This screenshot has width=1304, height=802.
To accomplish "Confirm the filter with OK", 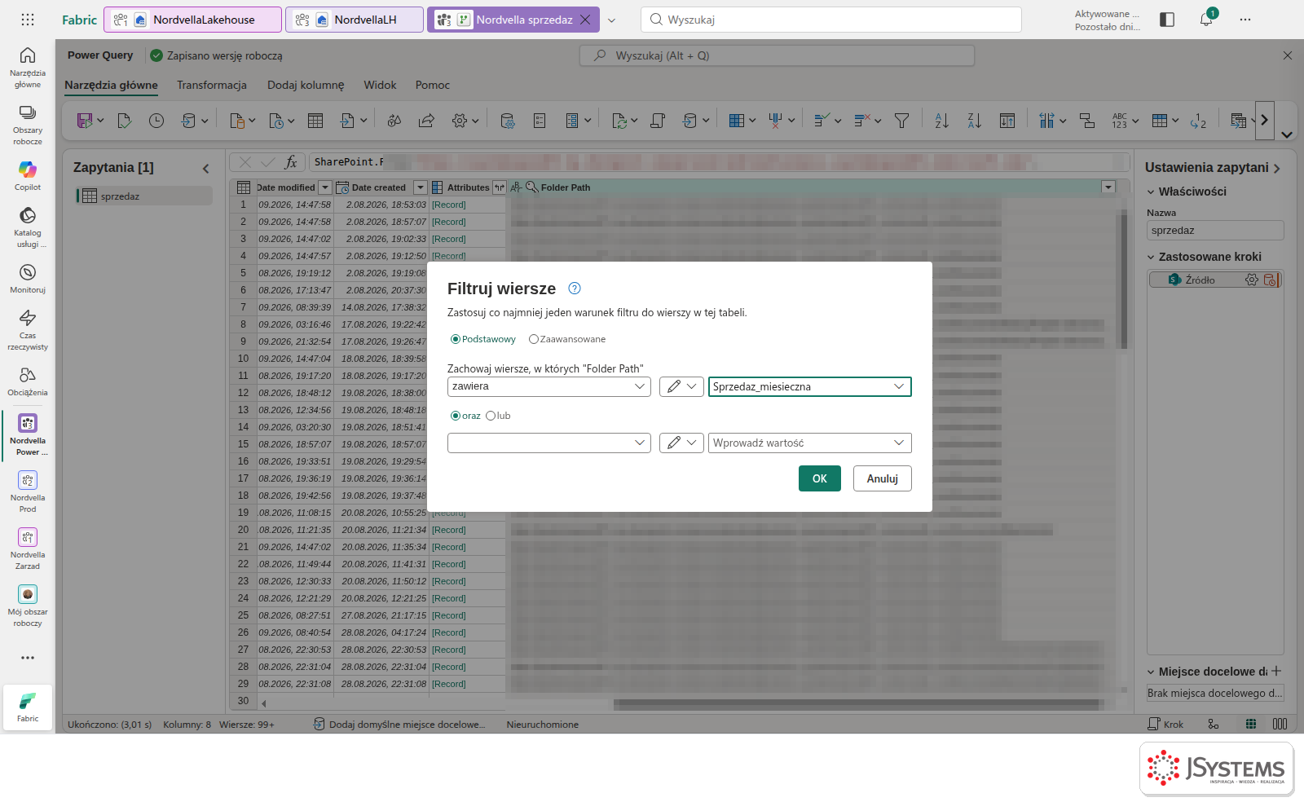I will (x=820, y=478).
